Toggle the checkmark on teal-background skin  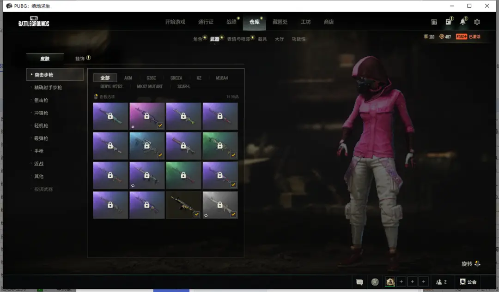click(160, 155)
